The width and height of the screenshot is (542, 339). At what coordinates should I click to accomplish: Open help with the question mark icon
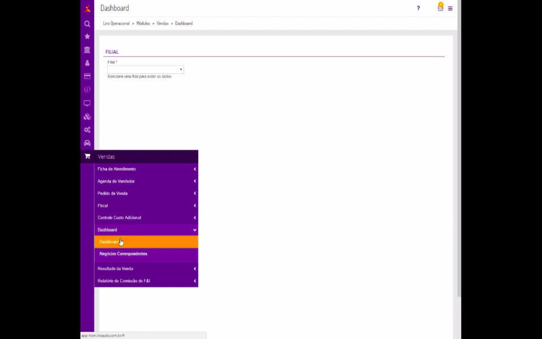click(418, 8)
